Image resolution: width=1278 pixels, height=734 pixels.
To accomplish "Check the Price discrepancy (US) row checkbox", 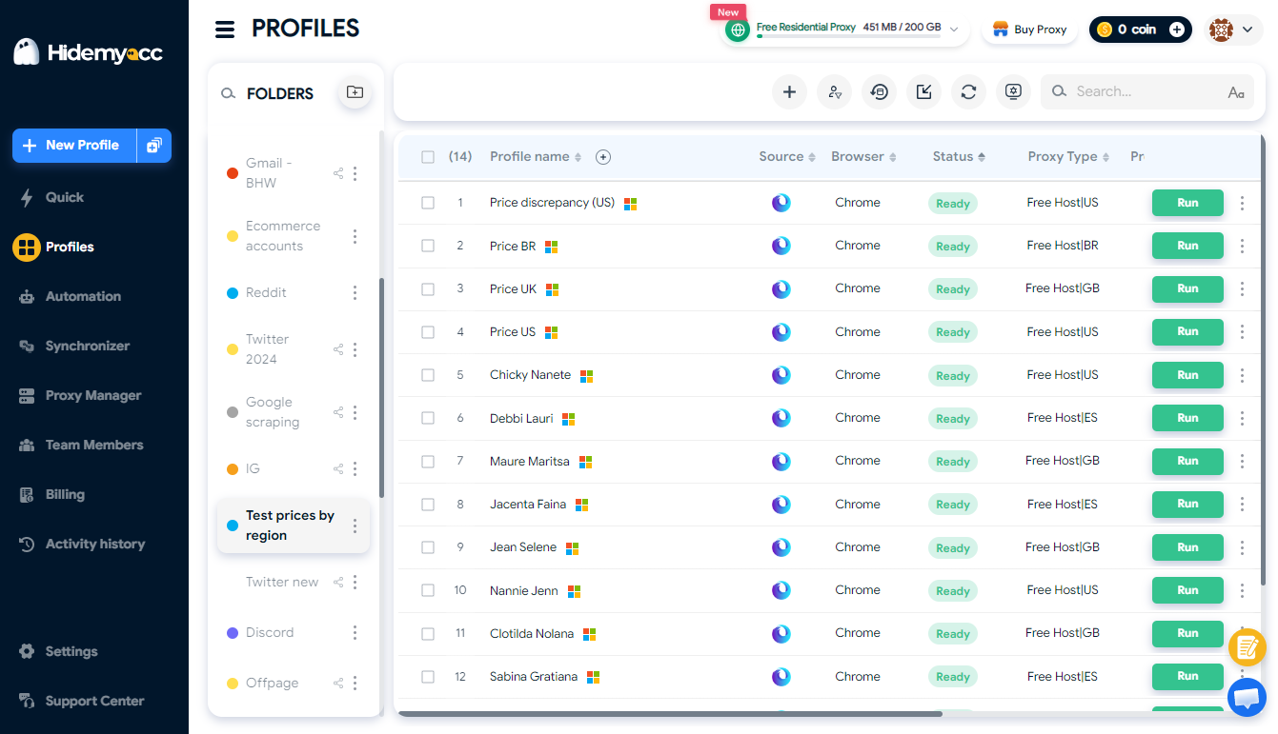I will click(x=428, y=203).
